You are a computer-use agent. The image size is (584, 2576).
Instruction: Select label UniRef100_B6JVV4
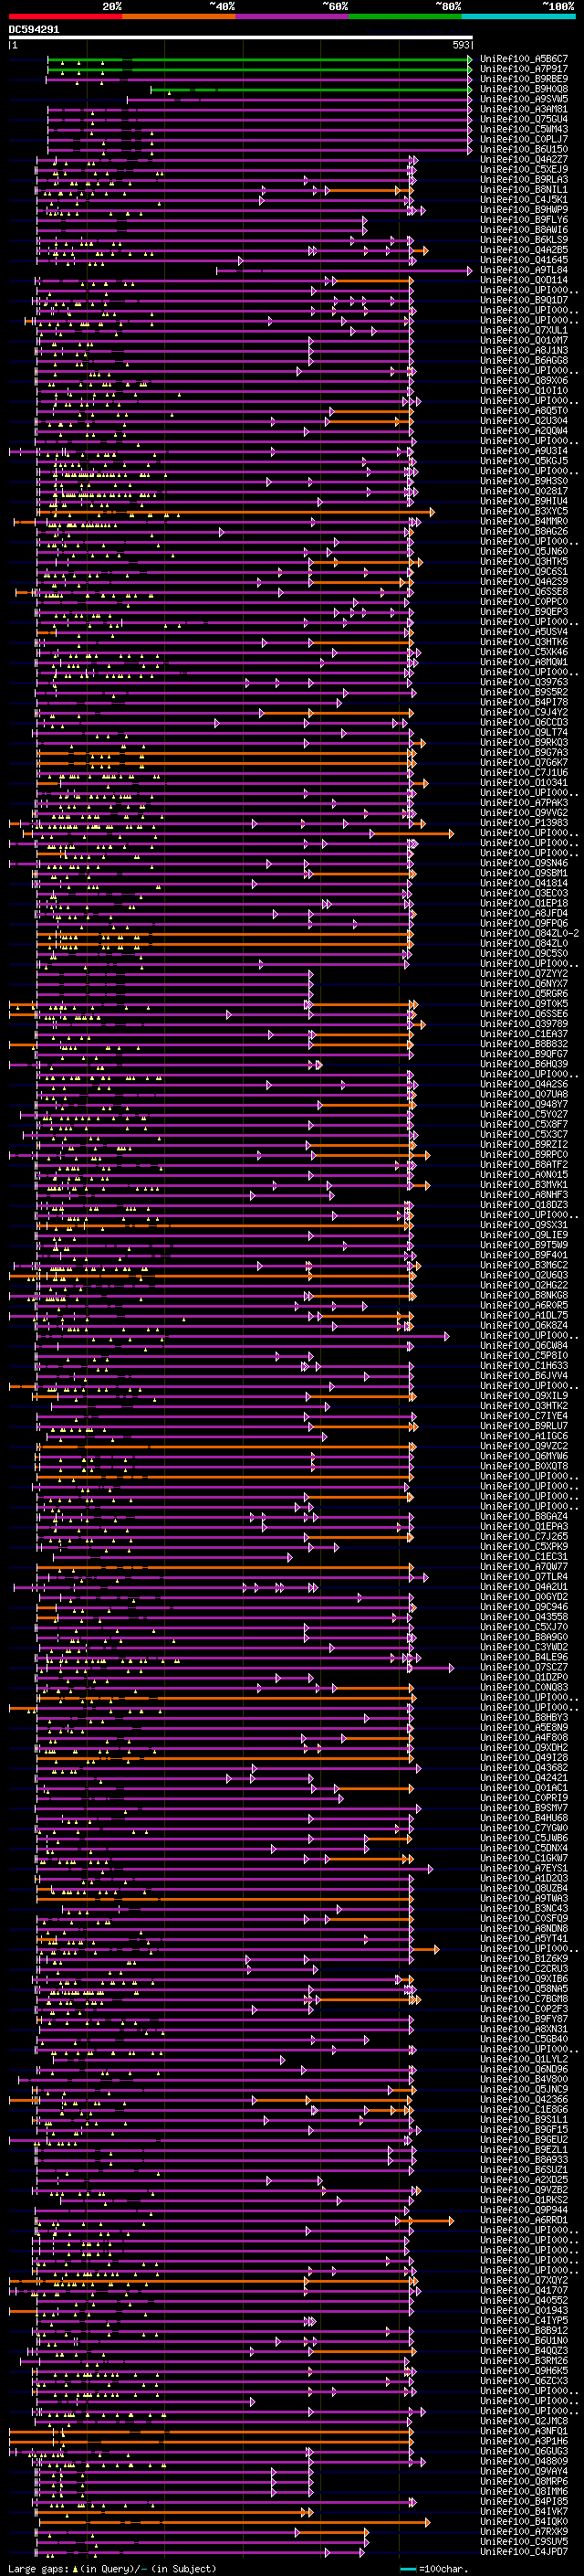[x=524, y=1376]
